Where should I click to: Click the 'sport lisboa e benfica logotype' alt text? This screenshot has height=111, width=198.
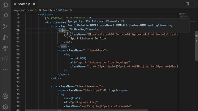point(103,62)
